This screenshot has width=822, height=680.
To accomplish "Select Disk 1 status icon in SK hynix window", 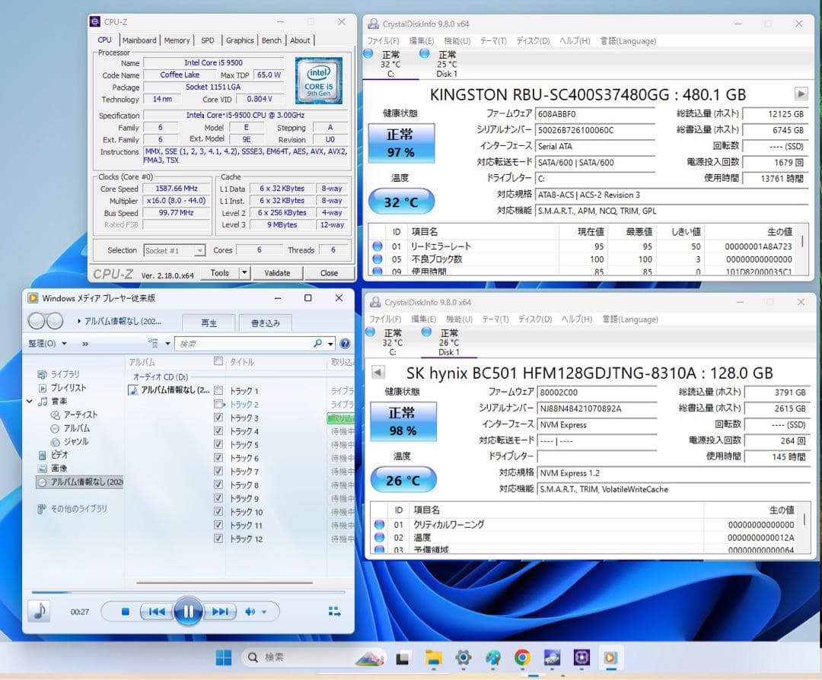I will (x=426, y=332).
